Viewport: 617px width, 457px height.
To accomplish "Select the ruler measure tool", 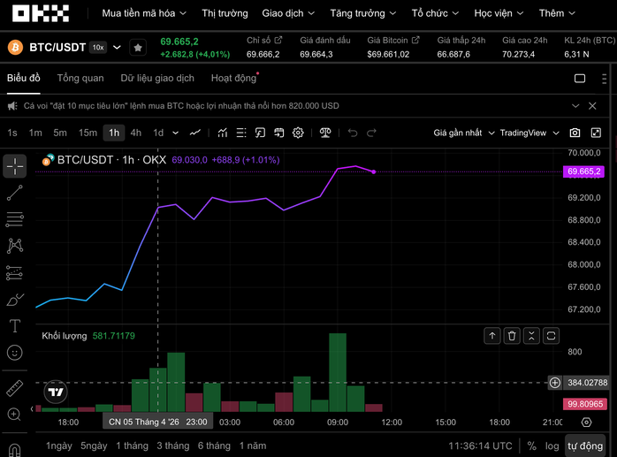I will click(15, 388).
